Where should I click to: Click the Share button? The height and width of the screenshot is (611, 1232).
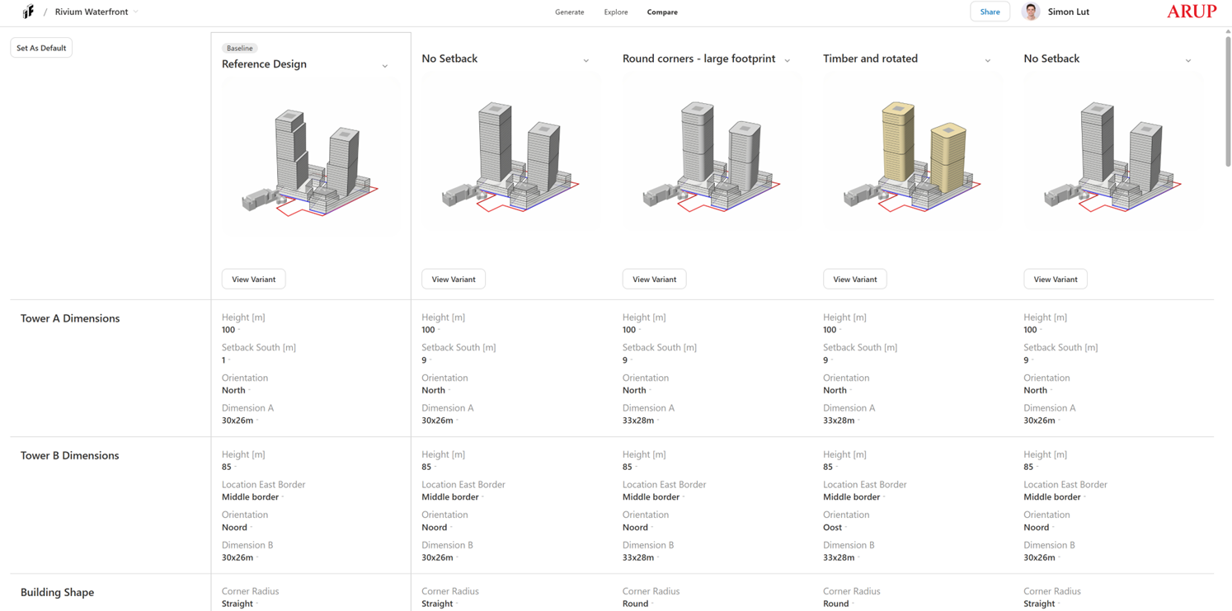990,12
